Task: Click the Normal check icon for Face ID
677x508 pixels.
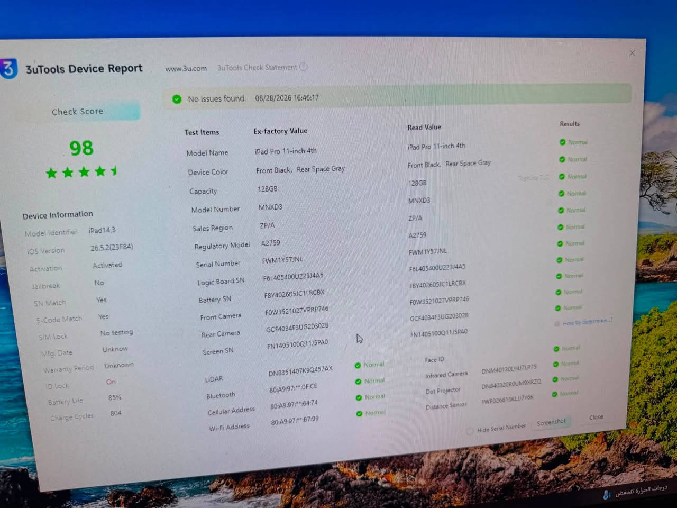Action: 556,349
